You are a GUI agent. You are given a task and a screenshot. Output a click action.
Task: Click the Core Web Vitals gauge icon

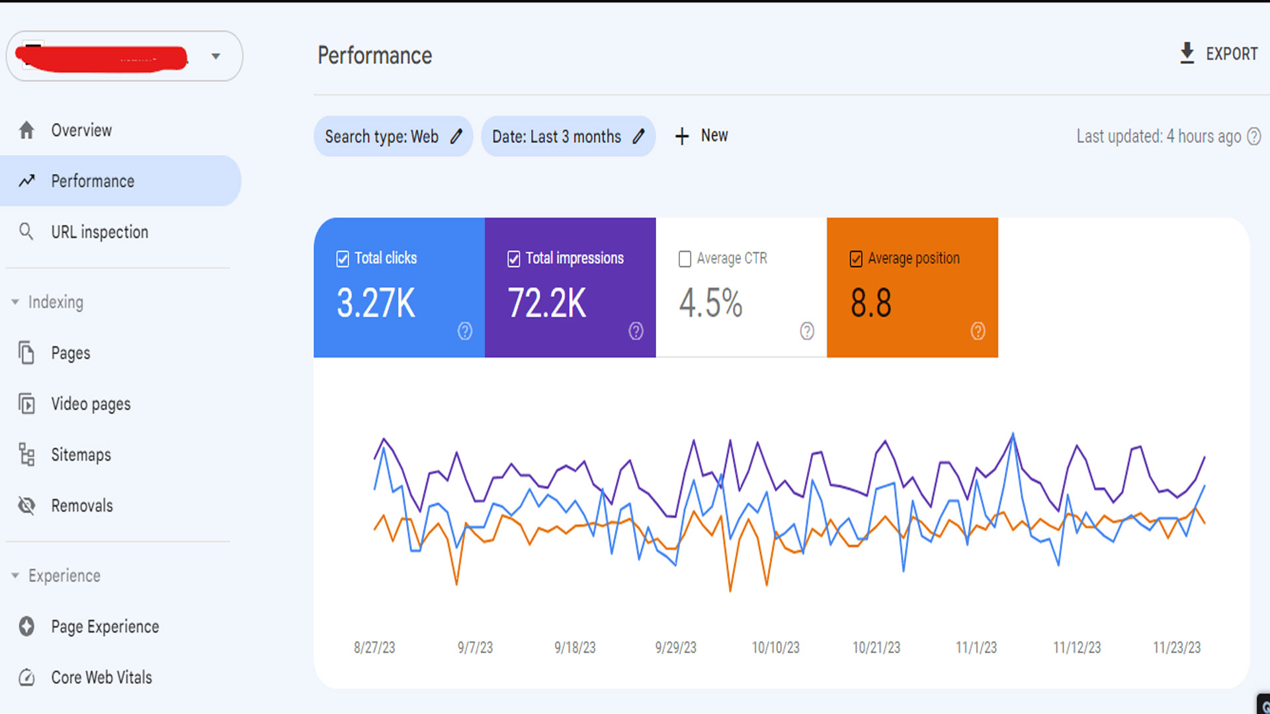point(26,678)
